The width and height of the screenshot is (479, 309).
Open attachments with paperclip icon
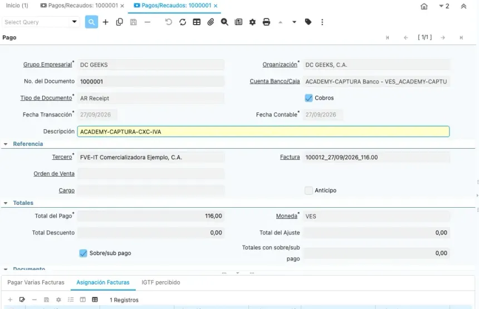pos(211,22)
